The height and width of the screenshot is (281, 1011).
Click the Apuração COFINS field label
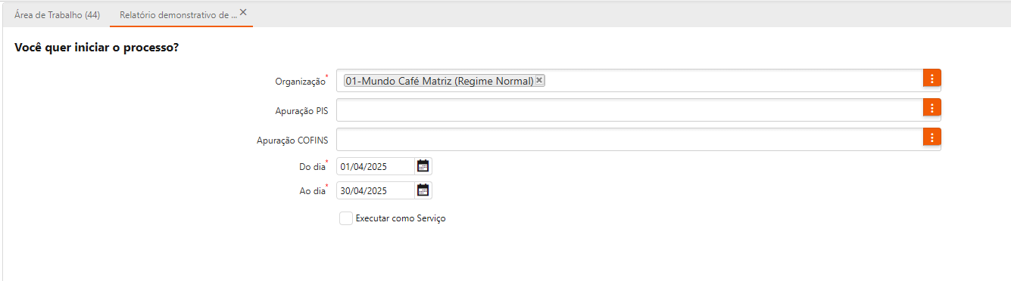pyautogui.click(x=292, y=140)
